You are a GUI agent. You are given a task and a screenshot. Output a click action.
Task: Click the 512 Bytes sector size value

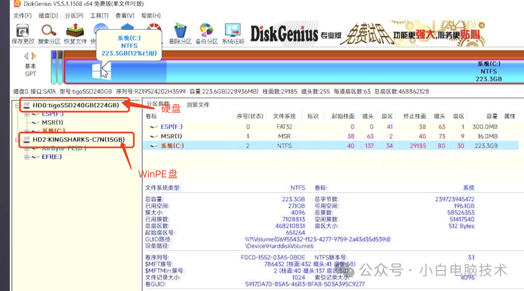[x=461, y=226]
